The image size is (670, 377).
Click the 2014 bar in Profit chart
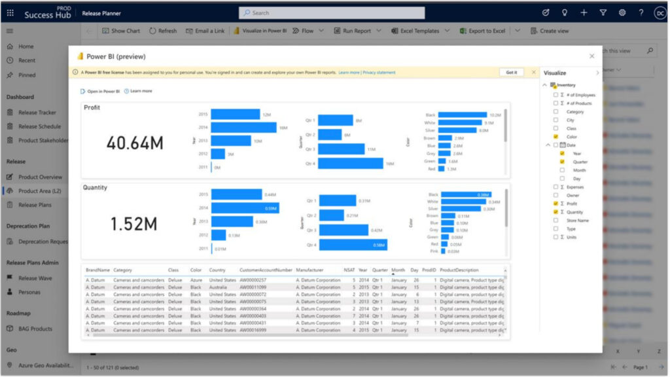(x=243, y=128)
